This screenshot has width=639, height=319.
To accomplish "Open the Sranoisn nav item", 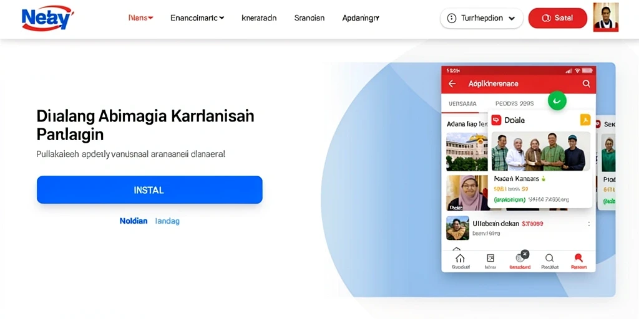I will tap(310, 18).
